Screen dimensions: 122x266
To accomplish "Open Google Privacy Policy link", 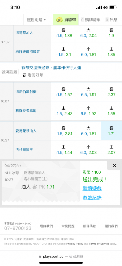I will coord(75,244).
